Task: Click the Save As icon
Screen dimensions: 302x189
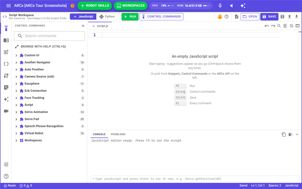Action: coord(283,17)
